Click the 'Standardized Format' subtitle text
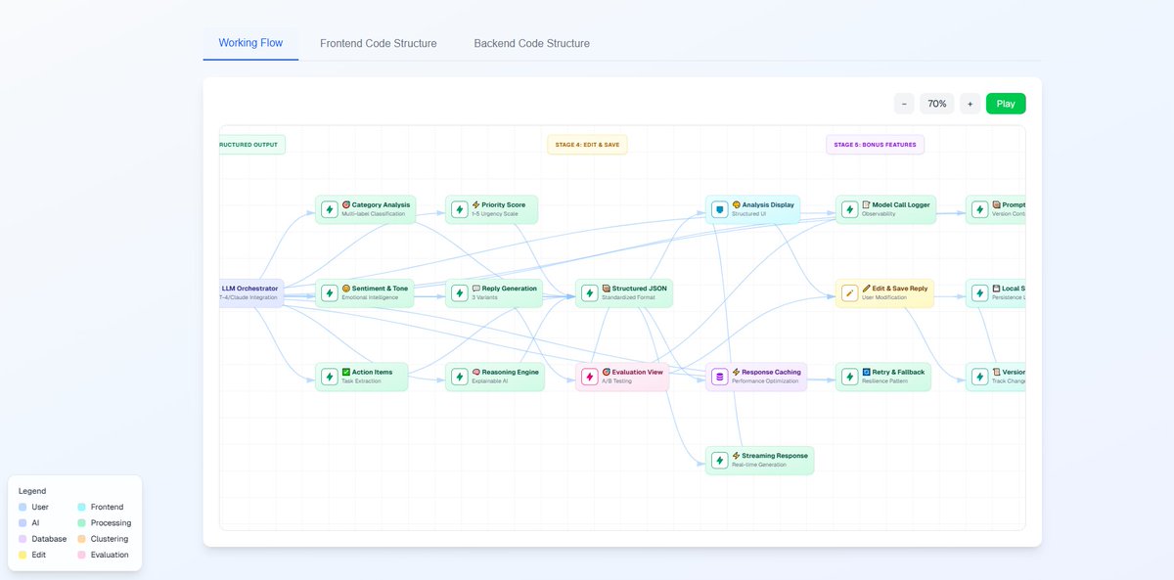The height and width of the screenshot is (580, 1174). click(x=627, y=297)
